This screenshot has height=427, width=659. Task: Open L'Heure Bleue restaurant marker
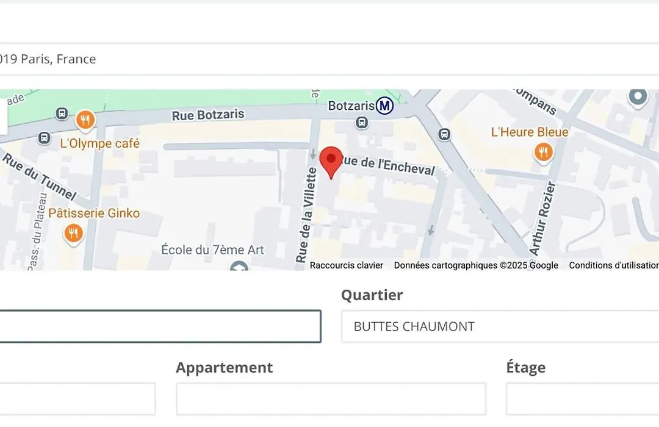tap(544, 152)
